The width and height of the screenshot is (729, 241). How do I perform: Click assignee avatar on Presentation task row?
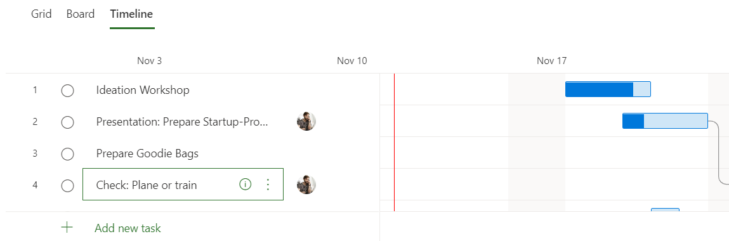tap(306, 121)
